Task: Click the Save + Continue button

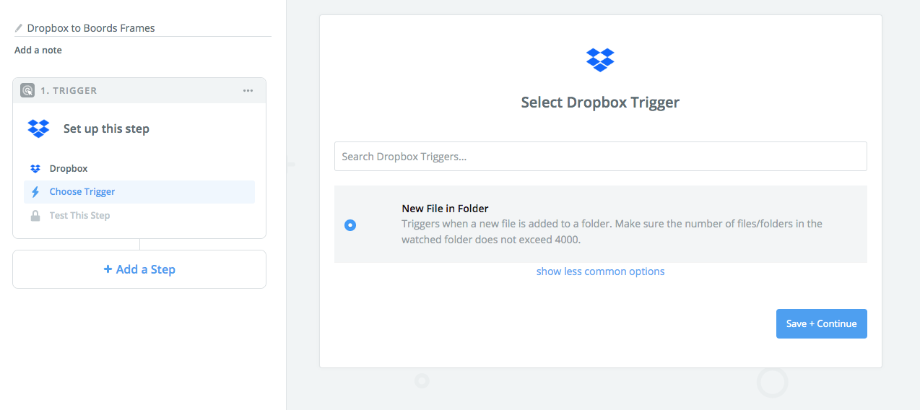Action: (821, 323)
